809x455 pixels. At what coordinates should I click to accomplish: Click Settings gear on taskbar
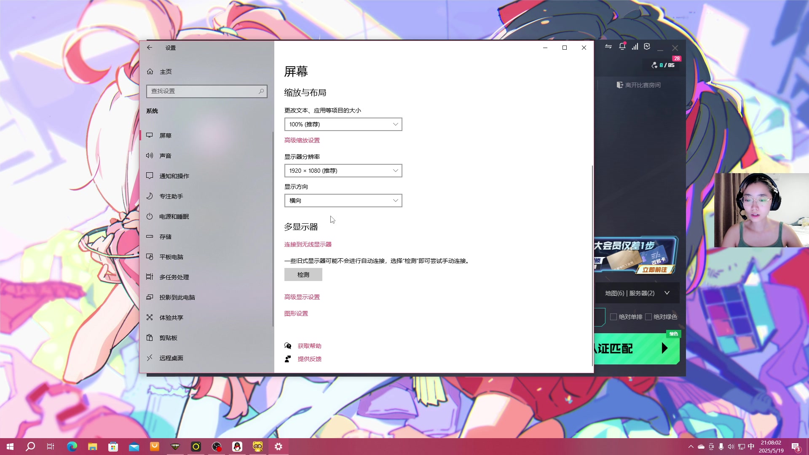[279, 447]
